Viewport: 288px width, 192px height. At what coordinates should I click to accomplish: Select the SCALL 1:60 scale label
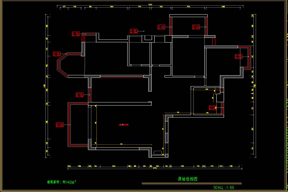[x=223, y=187]
